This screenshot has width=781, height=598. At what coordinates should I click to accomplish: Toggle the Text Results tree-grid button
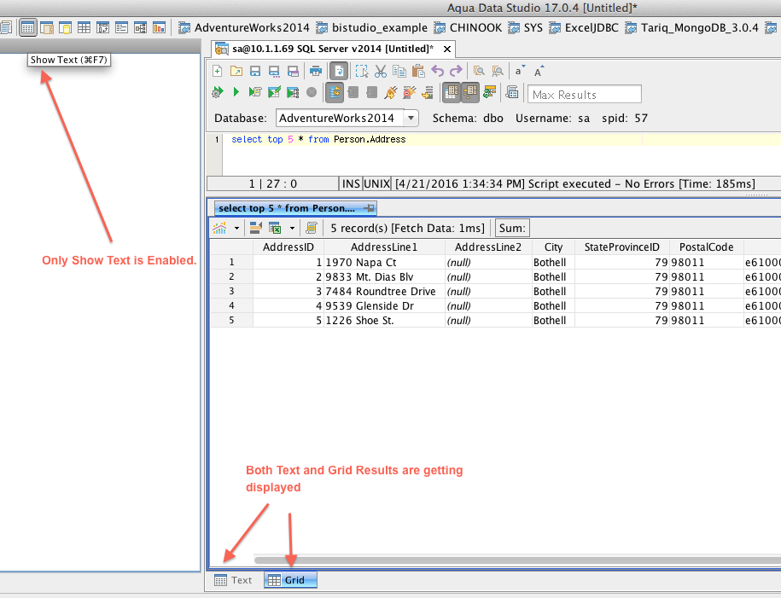click(x=470, y=92)
